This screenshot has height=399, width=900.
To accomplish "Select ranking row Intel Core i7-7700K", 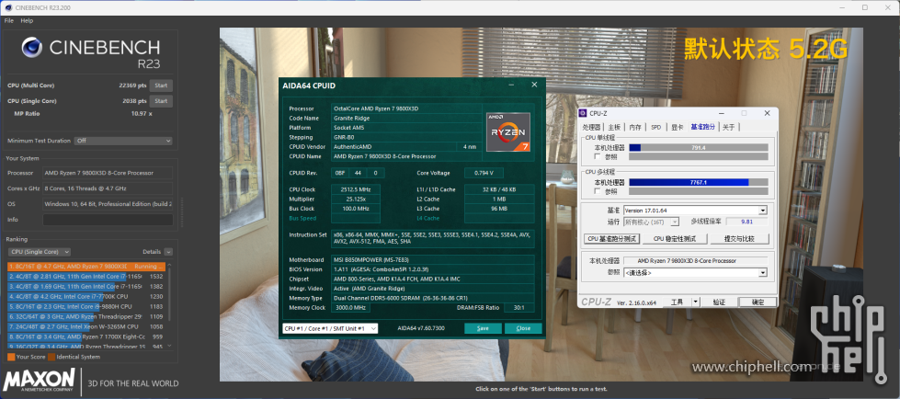I will pyautogui.click(x=86, y=297).
